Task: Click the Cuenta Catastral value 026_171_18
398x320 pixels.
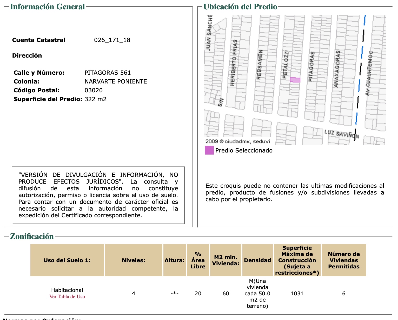Action: [112, 40]
